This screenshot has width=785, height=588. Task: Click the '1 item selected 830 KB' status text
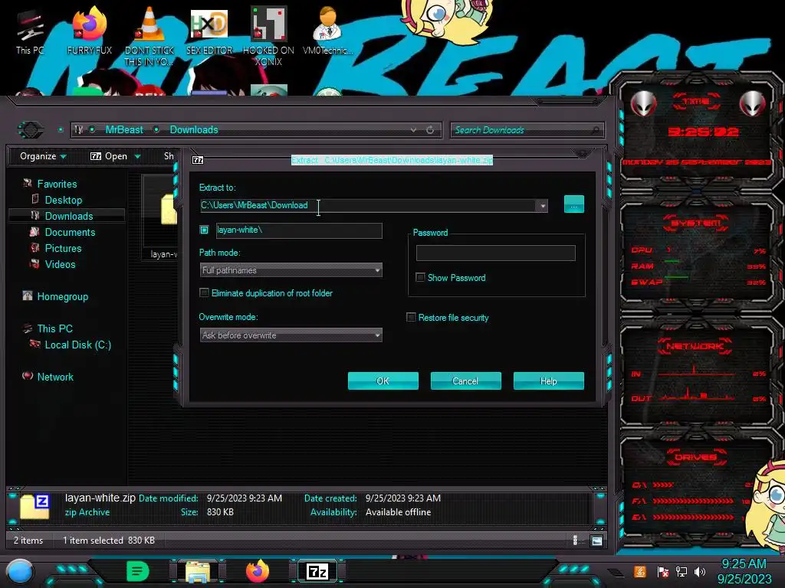point(109,541)
